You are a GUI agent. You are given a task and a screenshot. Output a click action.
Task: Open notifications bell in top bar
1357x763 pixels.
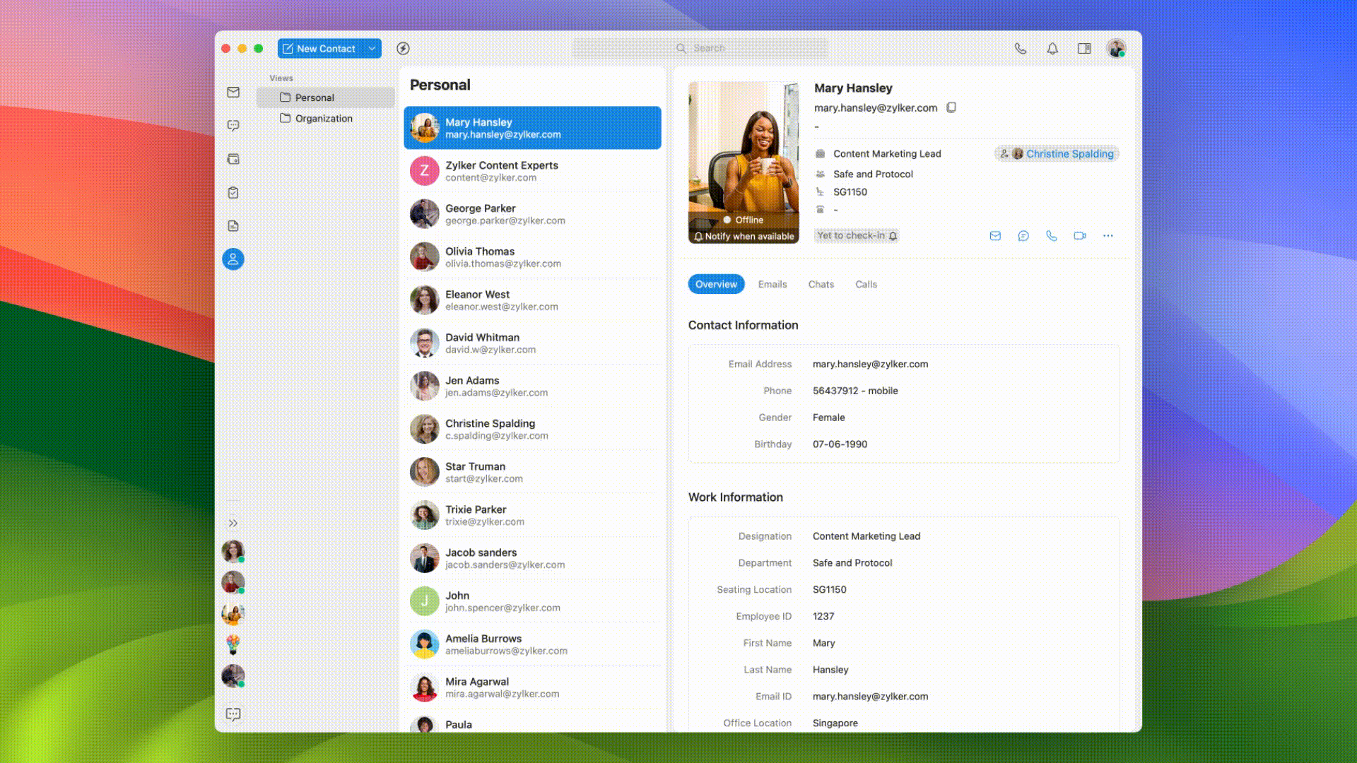[x=1052, y=49]
